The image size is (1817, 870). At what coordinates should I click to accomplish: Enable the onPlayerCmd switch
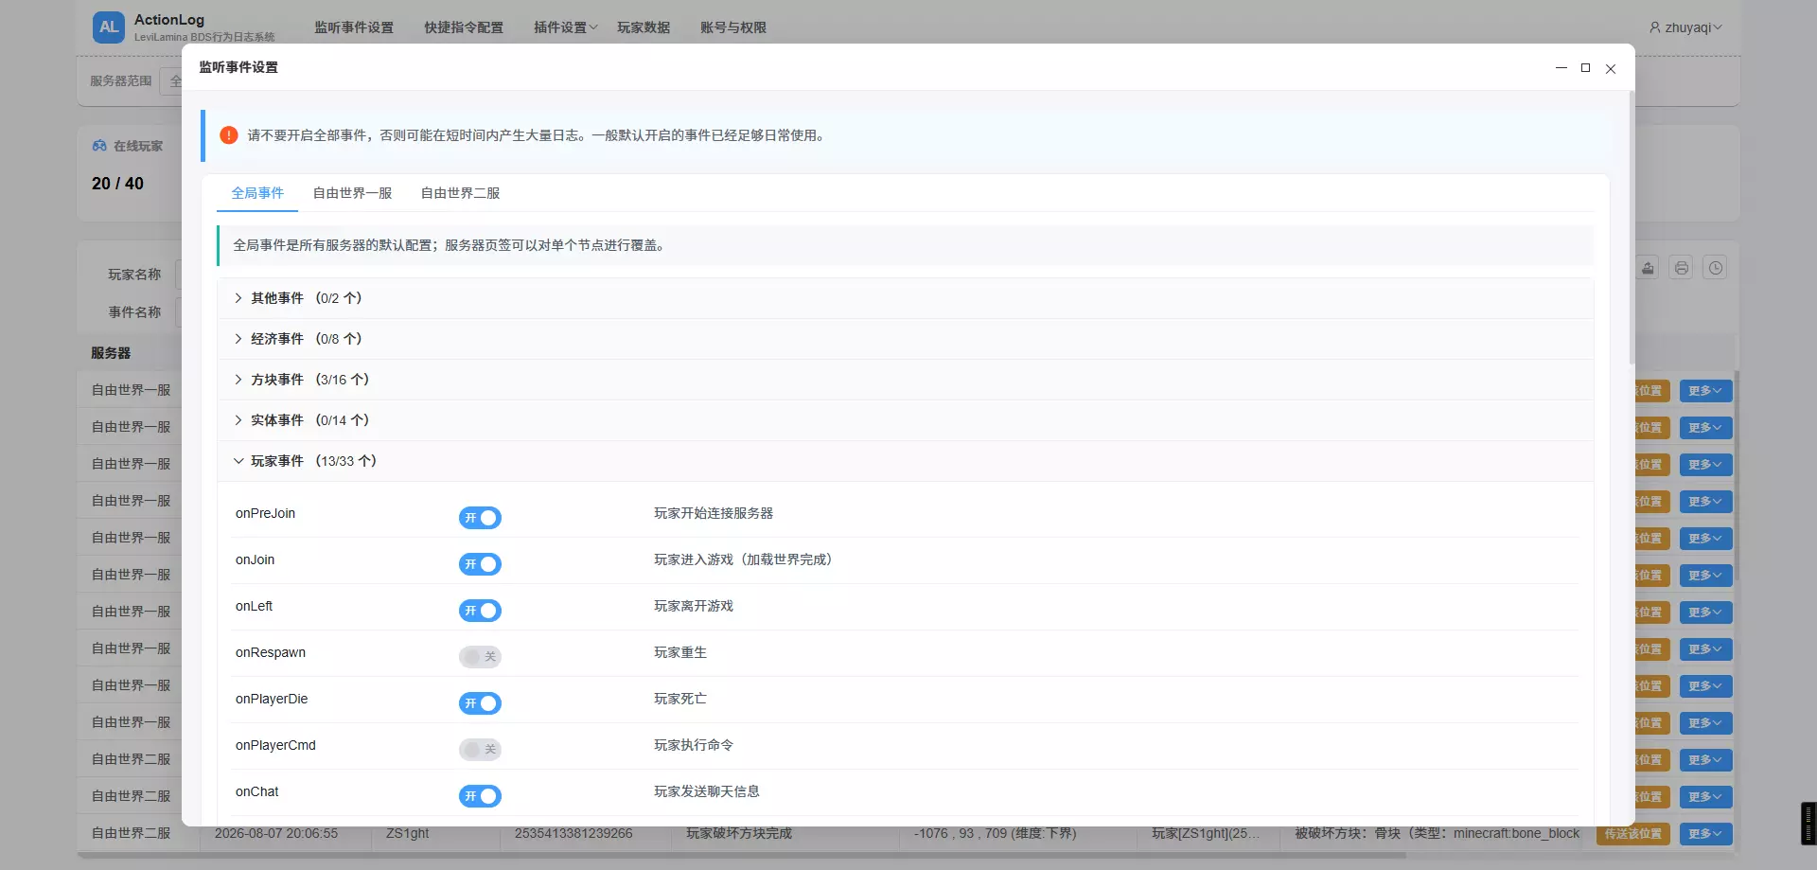480,750
